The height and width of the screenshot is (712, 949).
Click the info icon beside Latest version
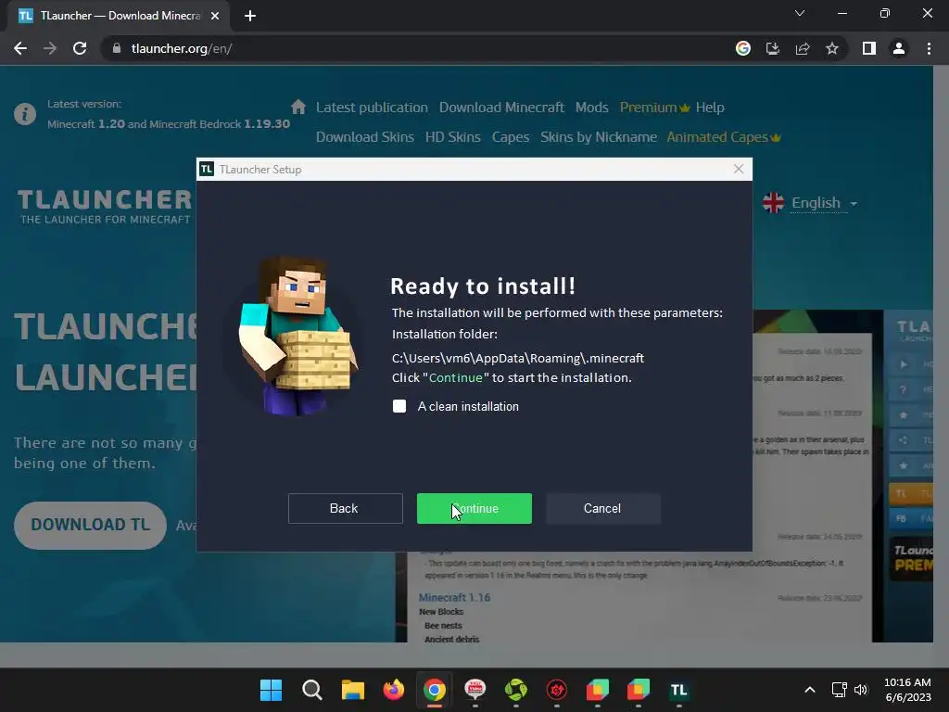(x=25, y=114)
